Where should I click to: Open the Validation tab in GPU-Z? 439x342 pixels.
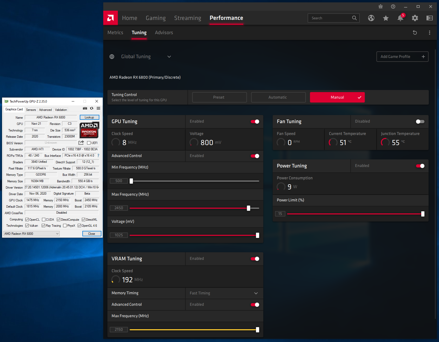tap(61, 110)
